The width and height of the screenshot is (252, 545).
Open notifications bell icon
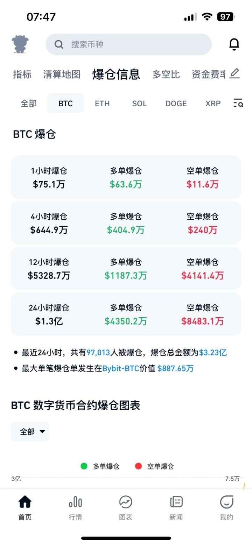click(x=234, y=44)
